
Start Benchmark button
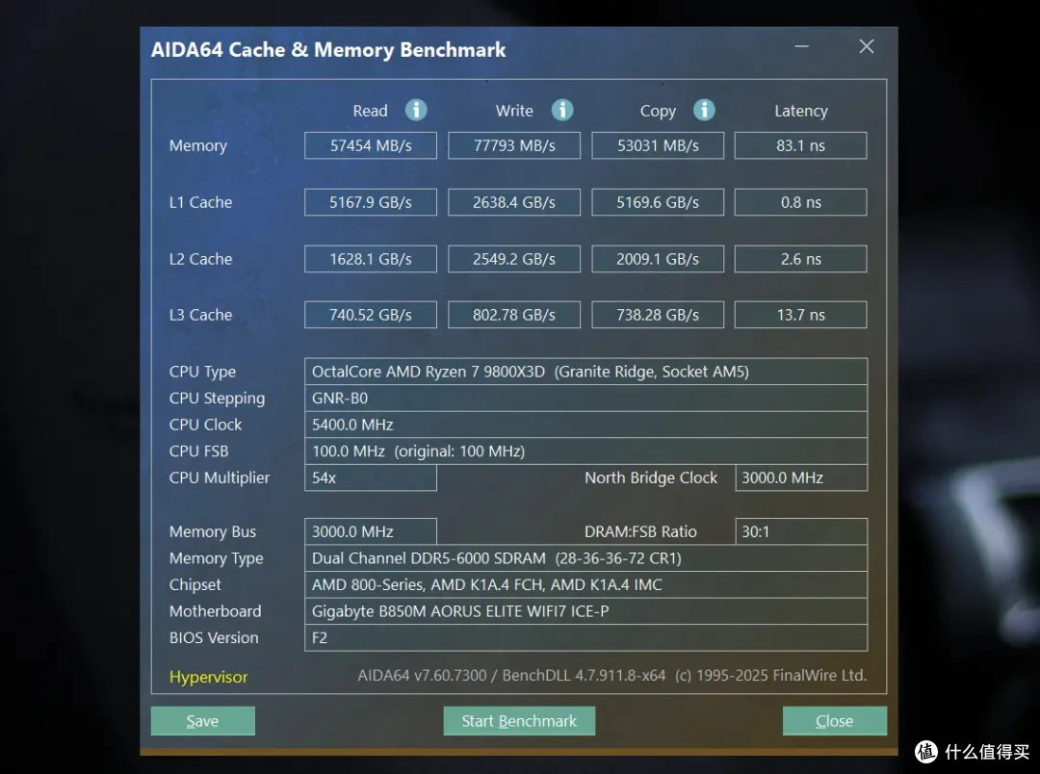click(x=519, y=721)
